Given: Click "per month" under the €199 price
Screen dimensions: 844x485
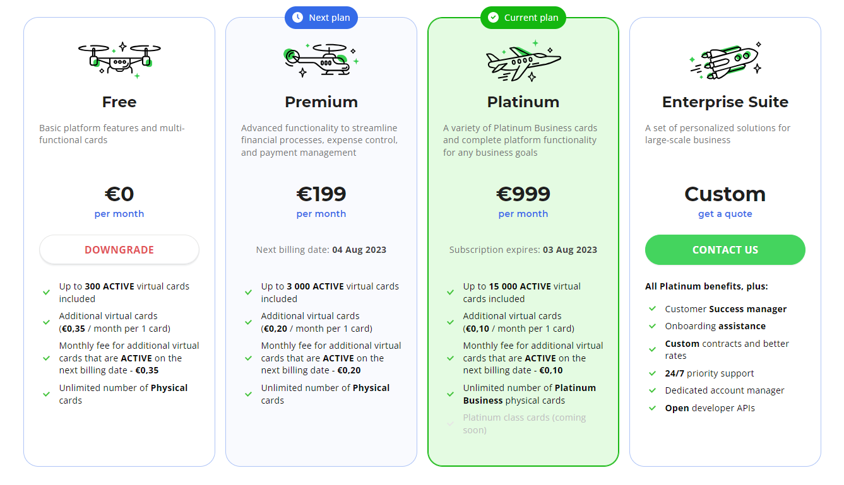Looking at the screenshot, I should pyautogui.click(x=321, y=214).
